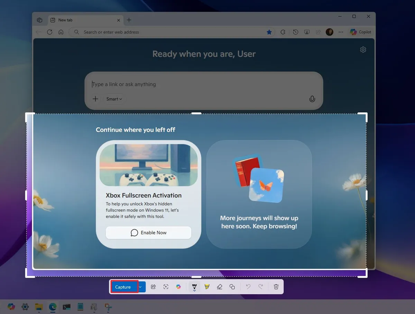
Task: Open settings gear on new tab page
Action: (x=363, y=49)
